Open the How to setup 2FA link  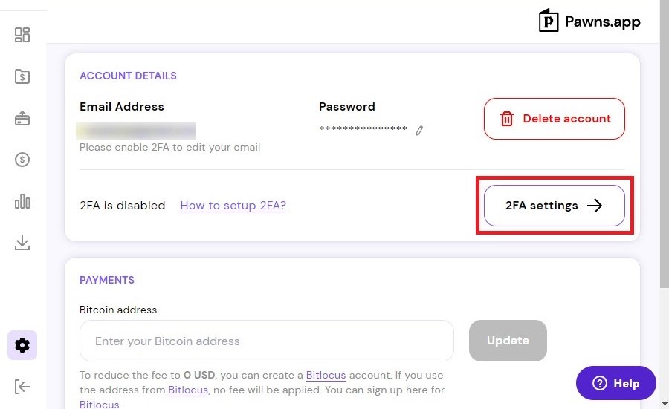(x=233, y=206)
